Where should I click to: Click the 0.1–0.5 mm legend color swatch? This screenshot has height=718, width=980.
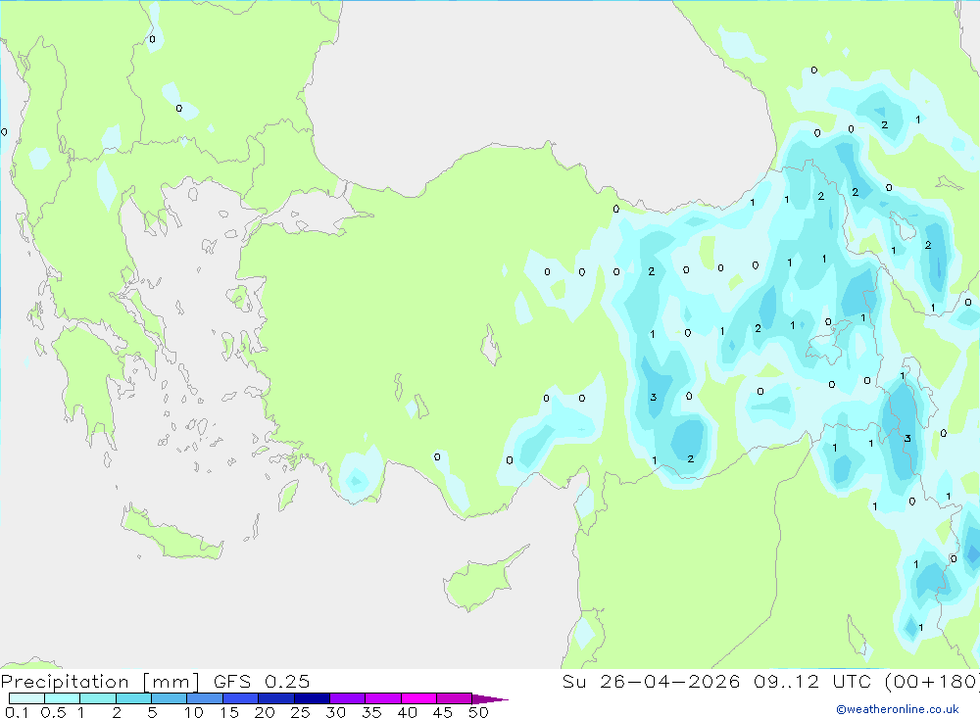coord(26,698)
